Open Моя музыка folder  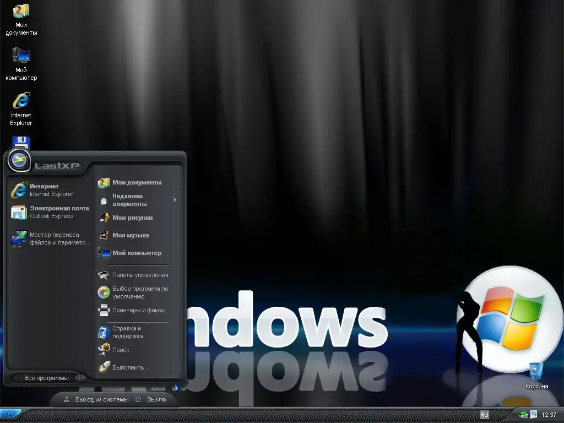coord(123,235)
